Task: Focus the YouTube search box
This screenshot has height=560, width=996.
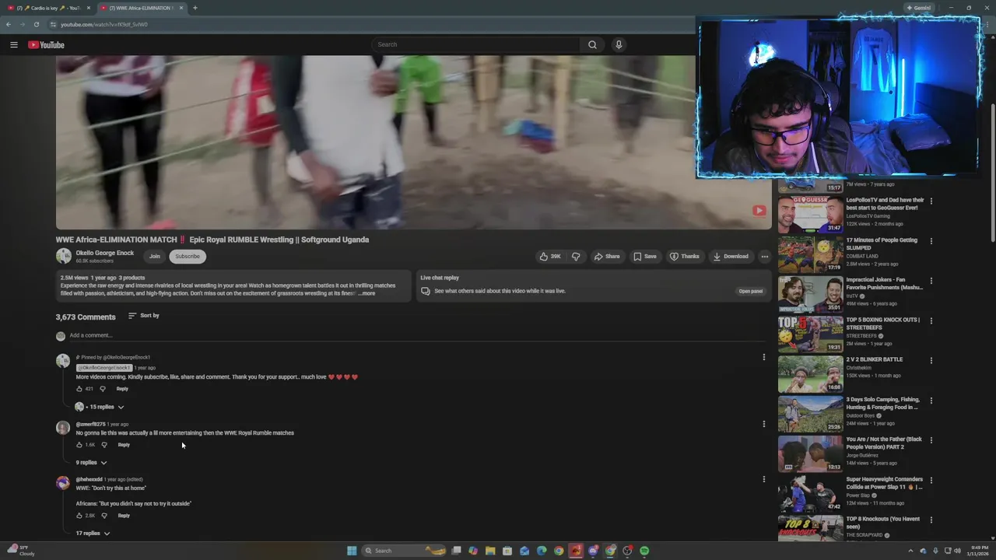Action: pos(476,44)
